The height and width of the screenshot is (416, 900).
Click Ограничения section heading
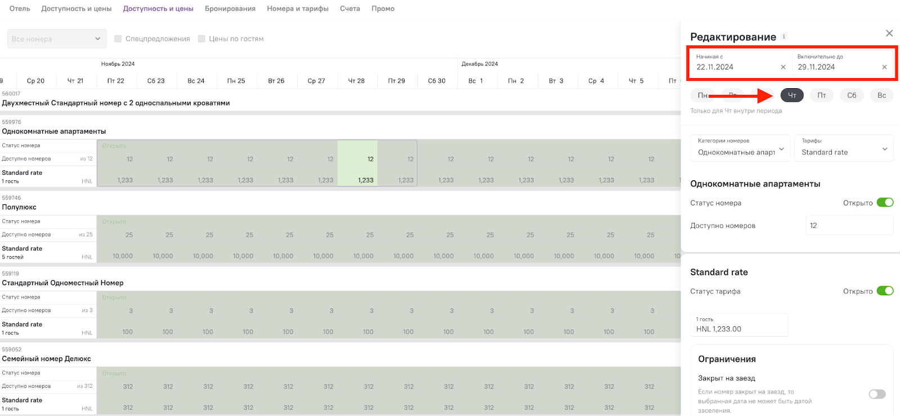(727, 359)
